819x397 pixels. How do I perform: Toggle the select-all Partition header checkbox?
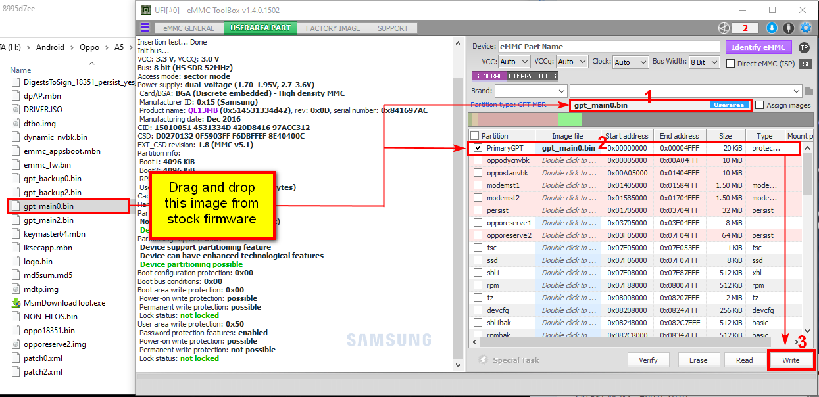475,136
